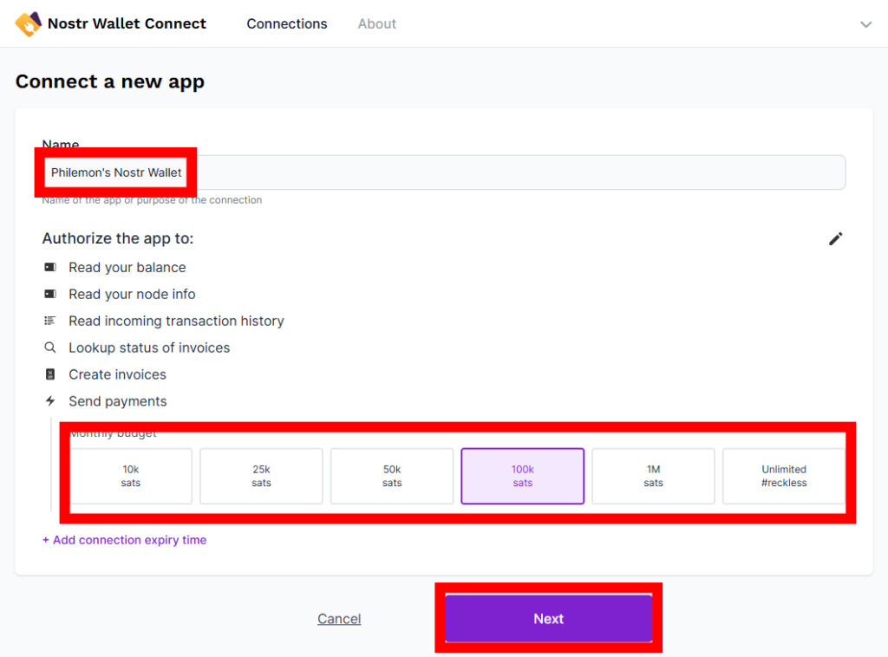Click the 'Connect a new app' heading
The image size is (888, 657).
click(x=110, y=81)
